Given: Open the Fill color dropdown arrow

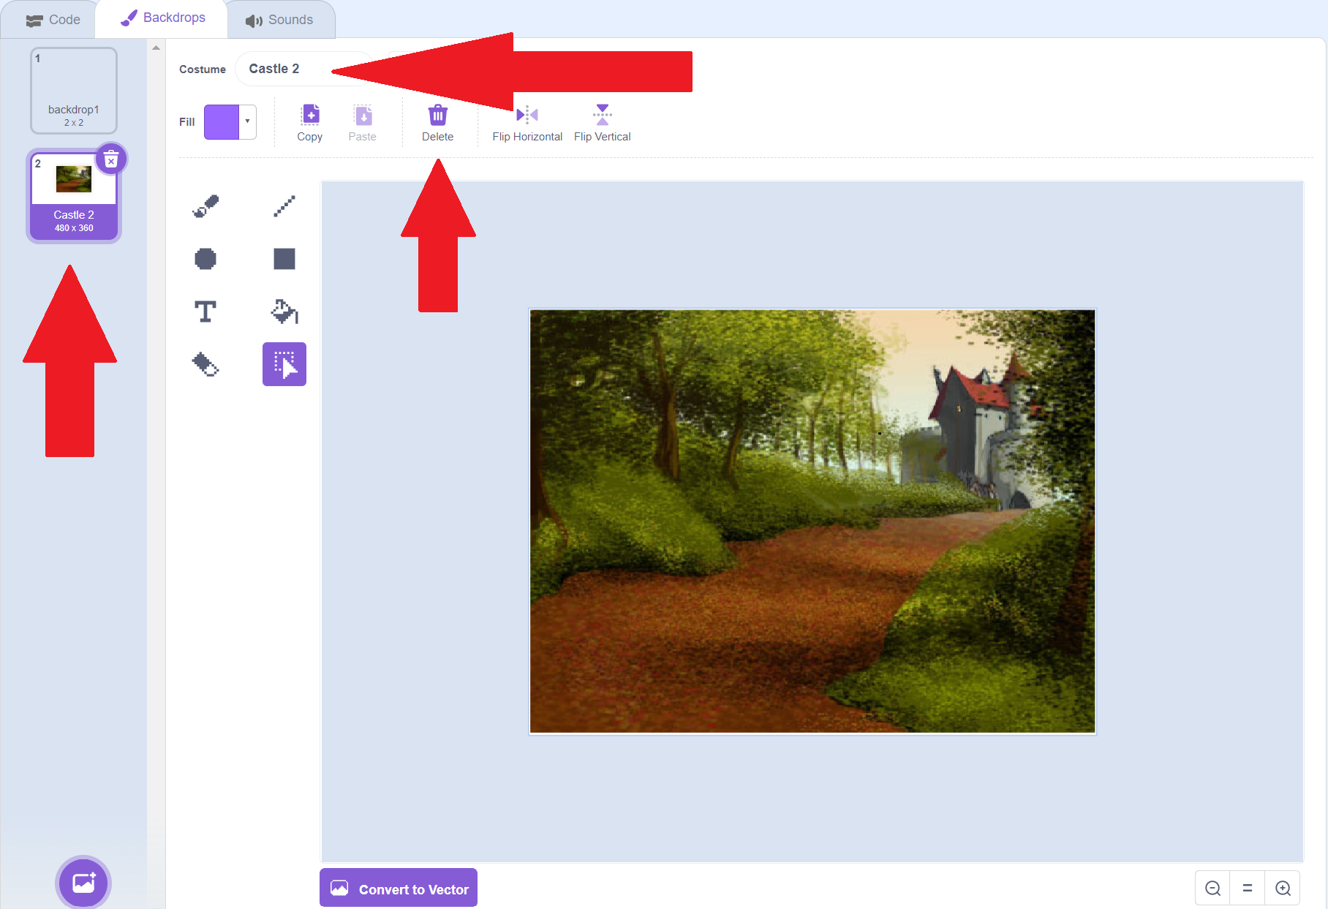Looking at the screenshot, I should (x=248, y=121).
